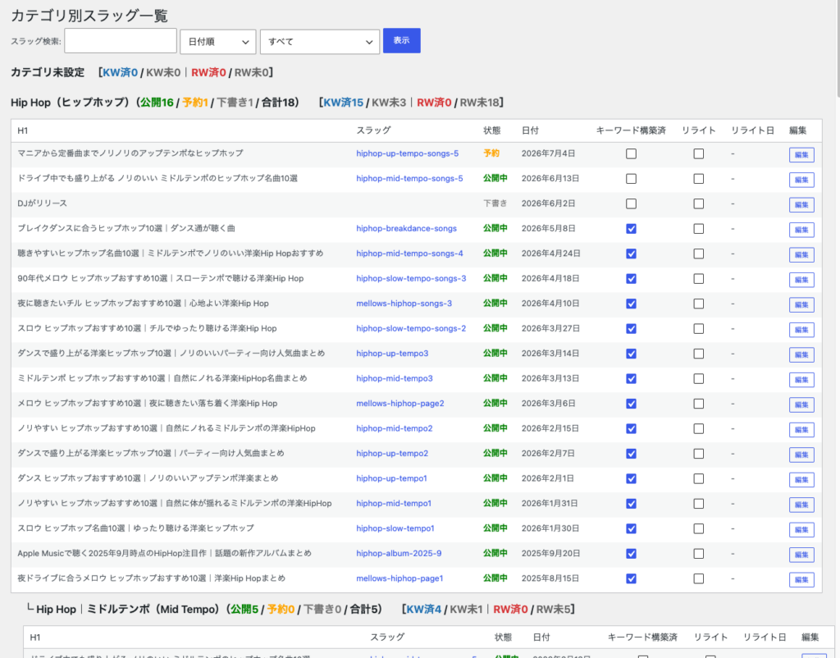Open the hiphop-slow-tempo-songs-2 slug link

tap(411, 328)
